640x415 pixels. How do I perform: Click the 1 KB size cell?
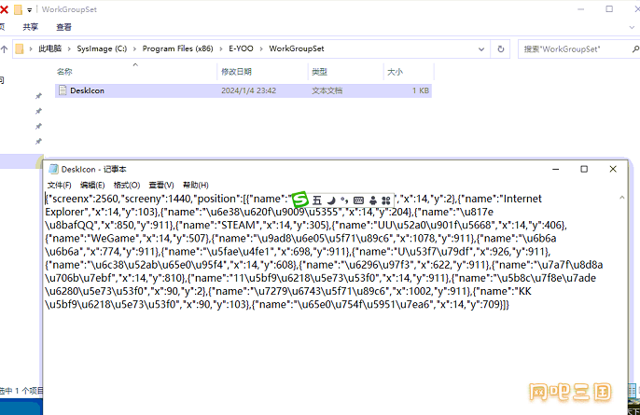tap(421, 90)
